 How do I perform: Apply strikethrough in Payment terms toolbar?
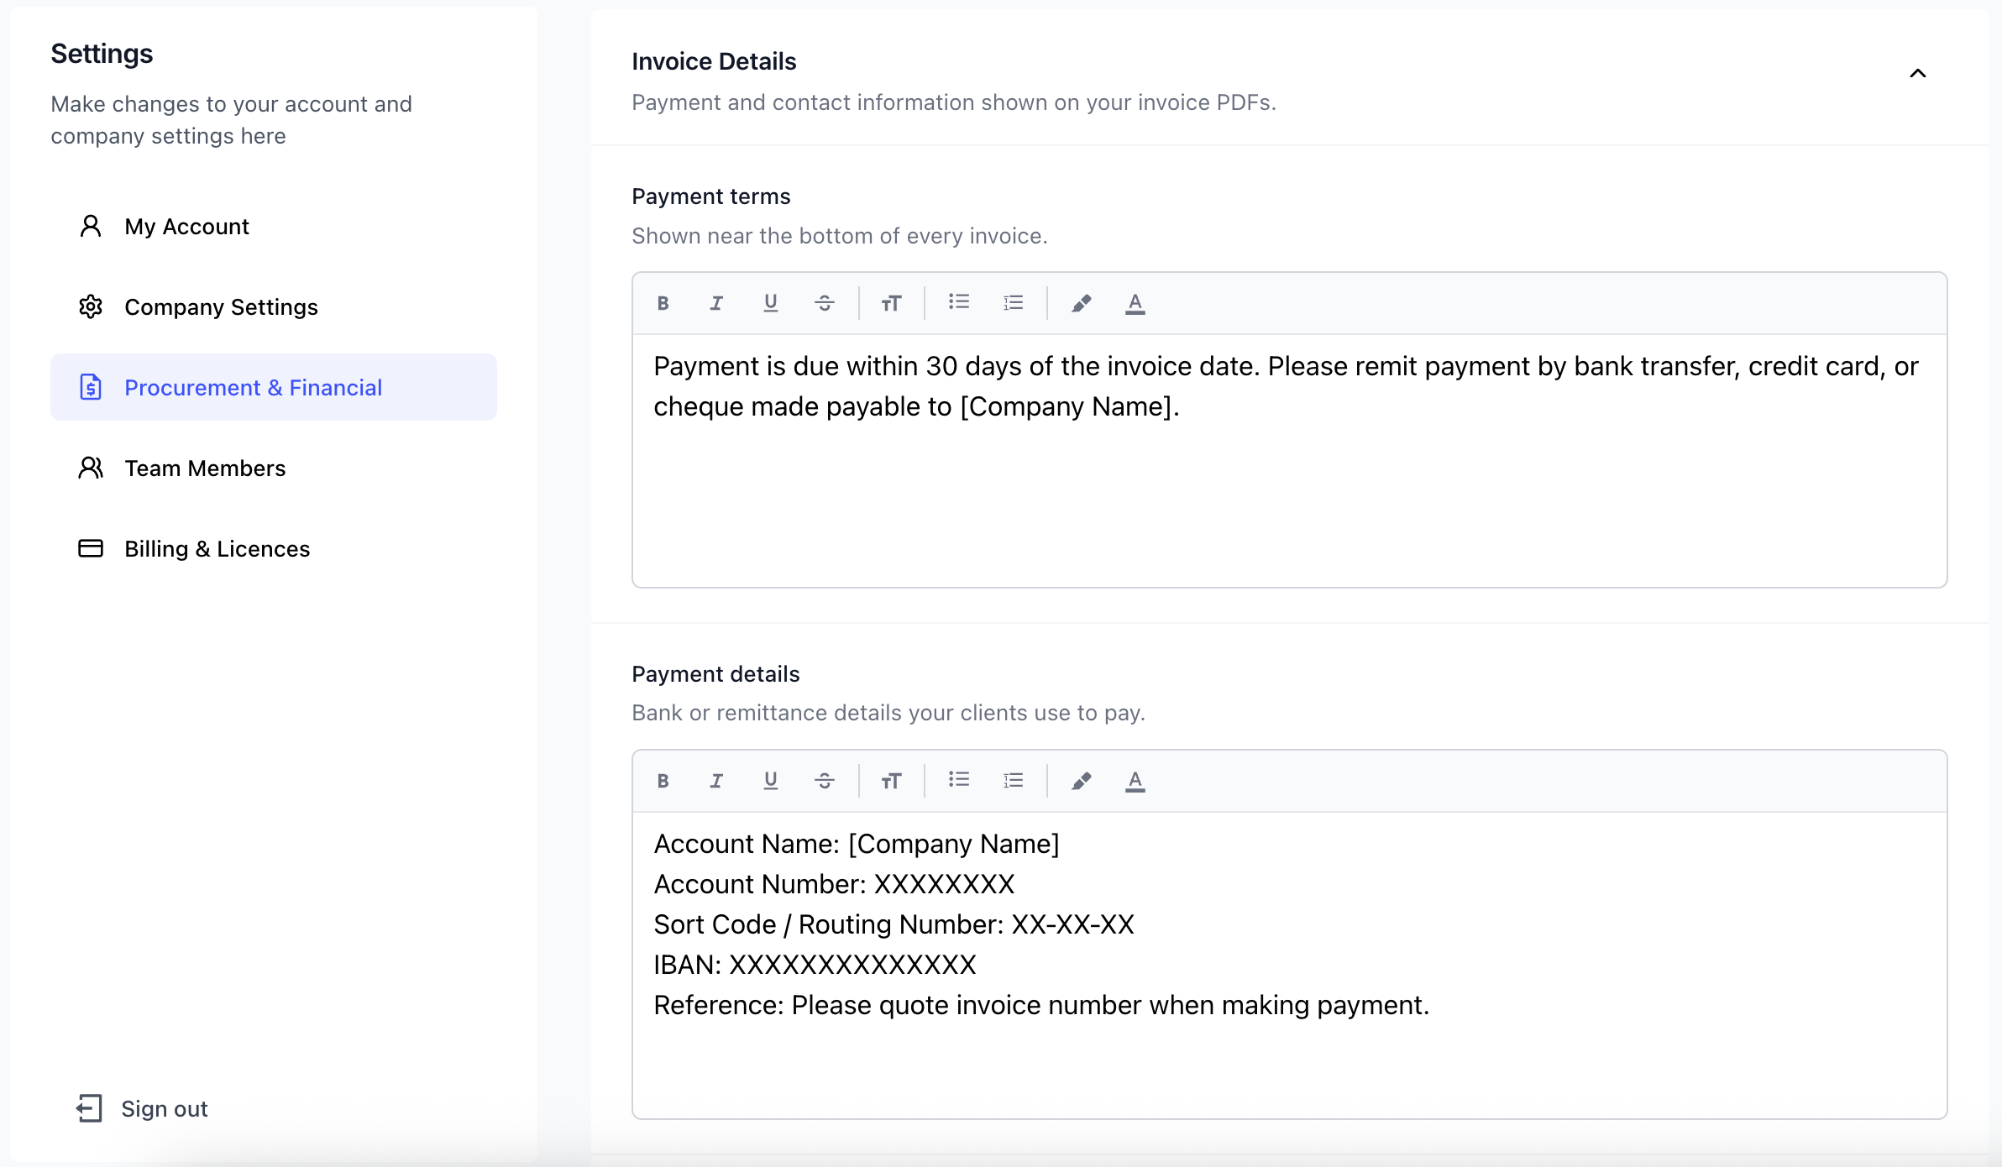pos(824,303)
